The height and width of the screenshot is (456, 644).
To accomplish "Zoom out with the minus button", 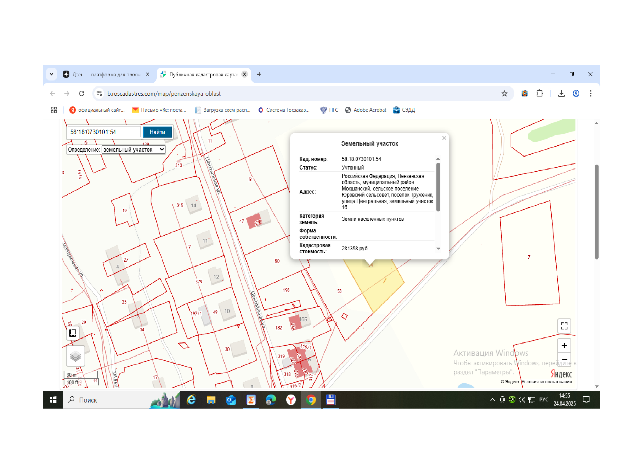I will [564, 360].
